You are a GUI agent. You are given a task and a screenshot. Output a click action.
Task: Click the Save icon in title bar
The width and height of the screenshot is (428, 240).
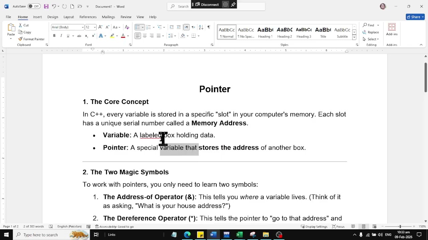click(x=46, y=6)
